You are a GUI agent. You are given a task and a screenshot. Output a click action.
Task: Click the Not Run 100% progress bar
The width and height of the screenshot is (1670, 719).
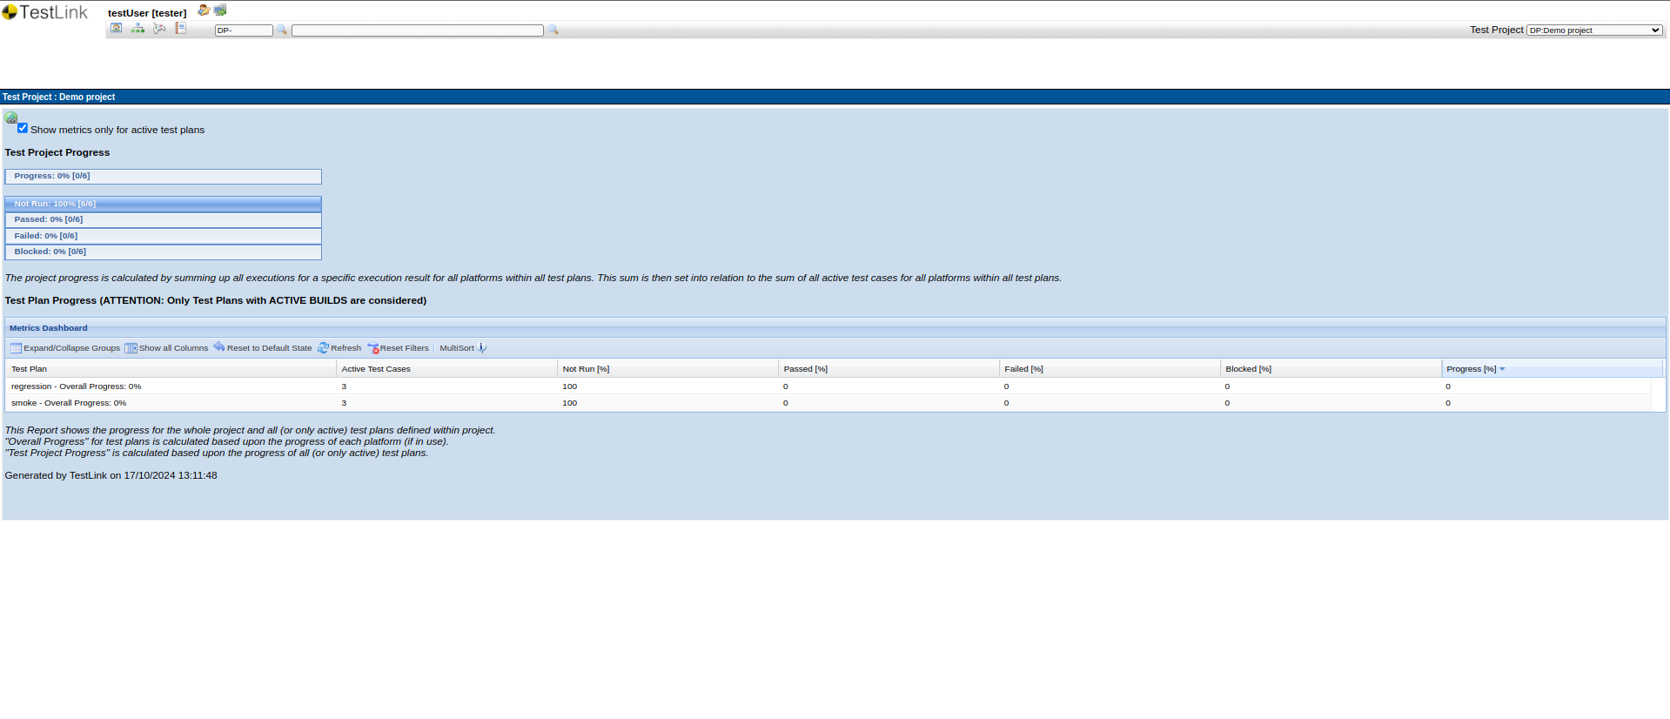coord(163,204)
